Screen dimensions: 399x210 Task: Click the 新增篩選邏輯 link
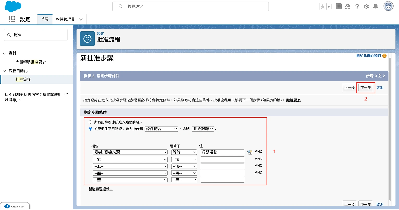[100, 189]
